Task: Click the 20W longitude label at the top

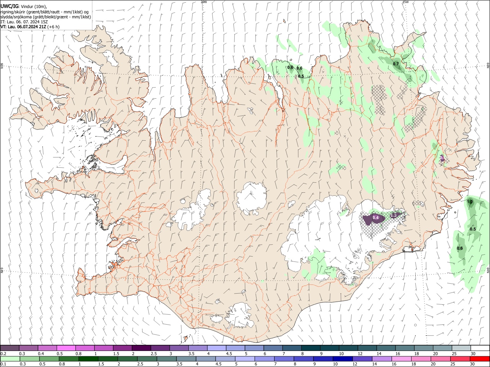Action: pos(204,2)
